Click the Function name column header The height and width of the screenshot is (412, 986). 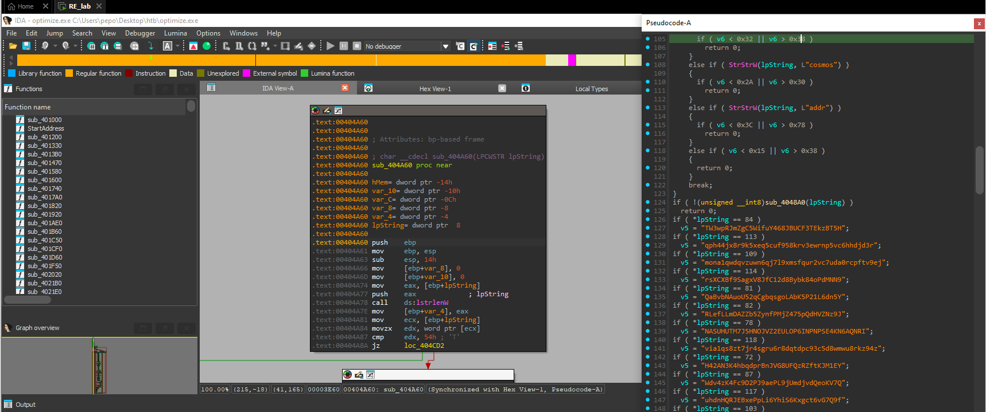coord(94,107)
